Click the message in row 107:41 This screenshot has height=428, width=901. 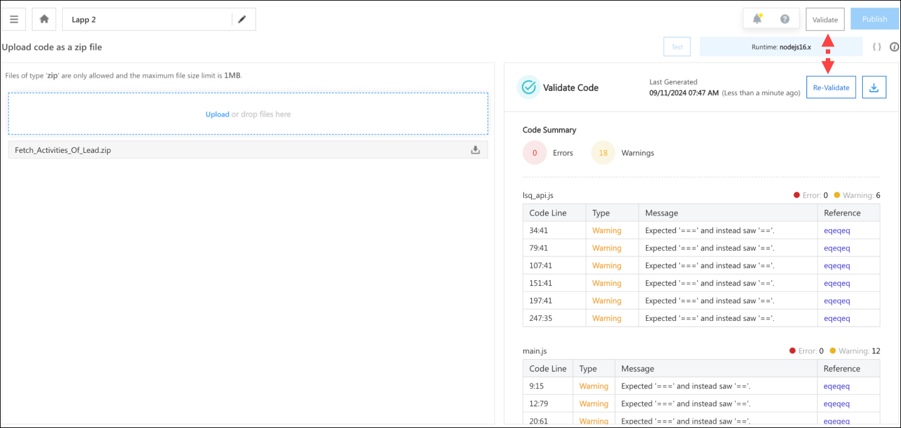tap(710, 266)
